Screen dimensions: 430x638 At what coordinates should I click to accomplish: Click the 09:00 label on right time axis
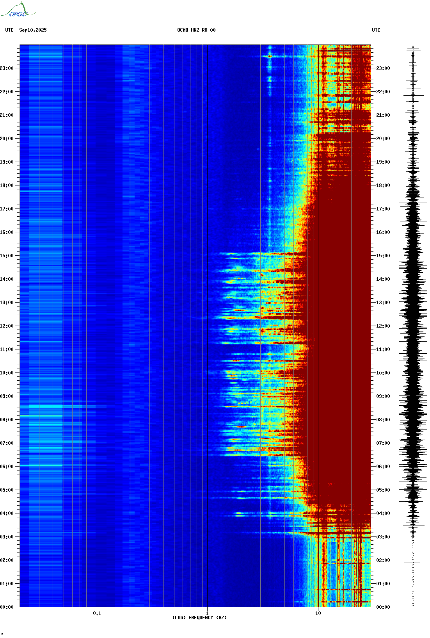pos(383,396)
